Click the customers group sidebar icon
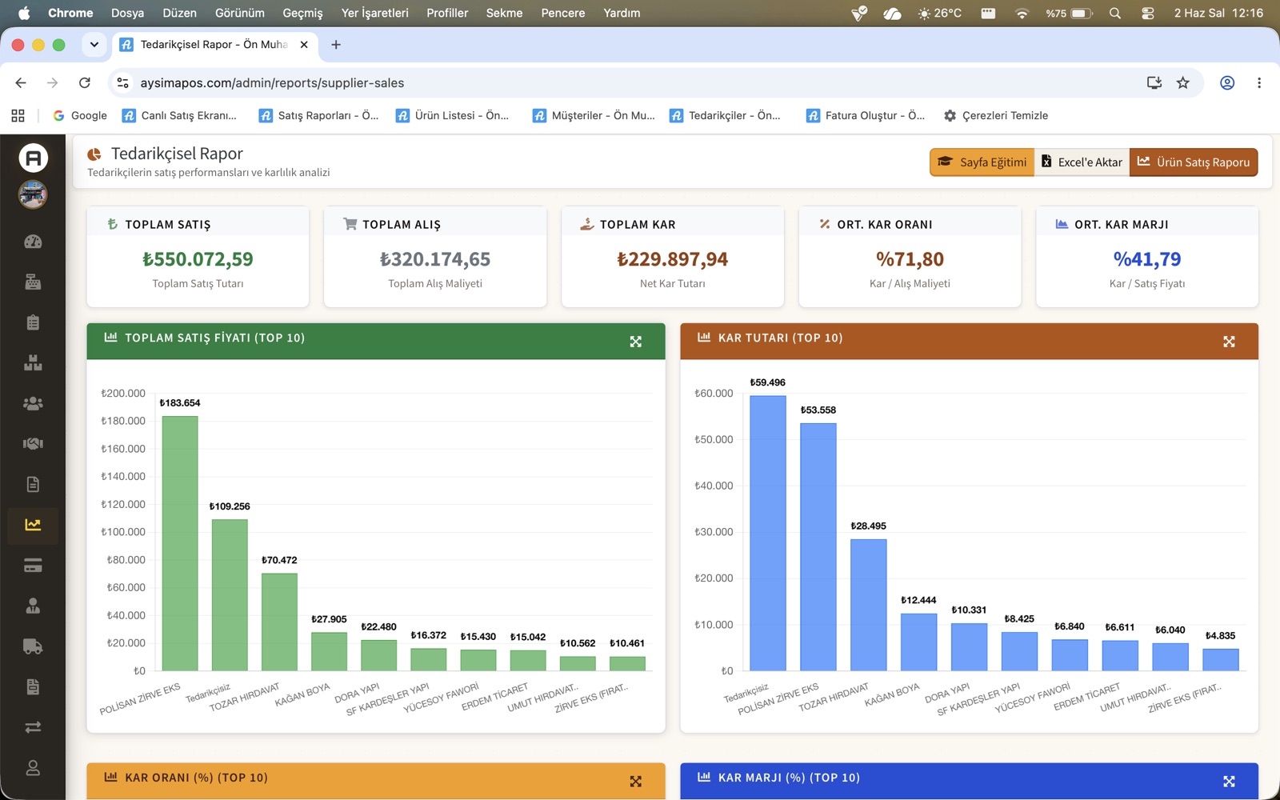This screenshot has height=800, width=1280. (33, 403)
